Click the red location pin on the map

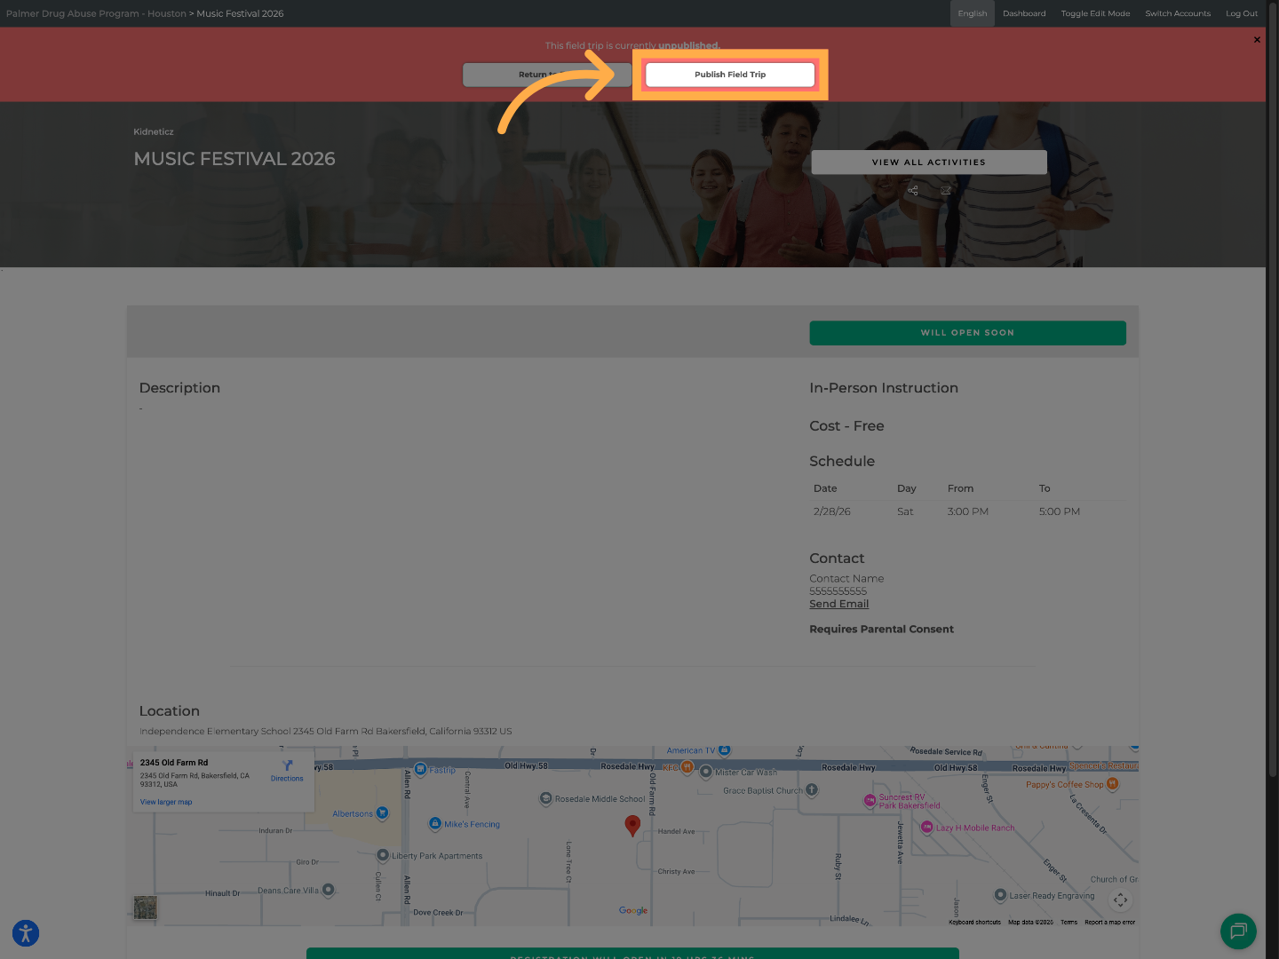[x=632, y=825]
